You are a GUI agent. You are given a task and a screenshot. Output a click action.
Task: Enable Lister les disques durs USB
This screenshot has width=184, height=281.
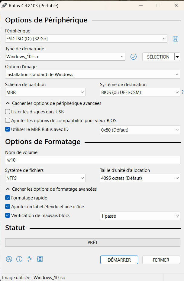pyautogui.click(x=8, y=112)
